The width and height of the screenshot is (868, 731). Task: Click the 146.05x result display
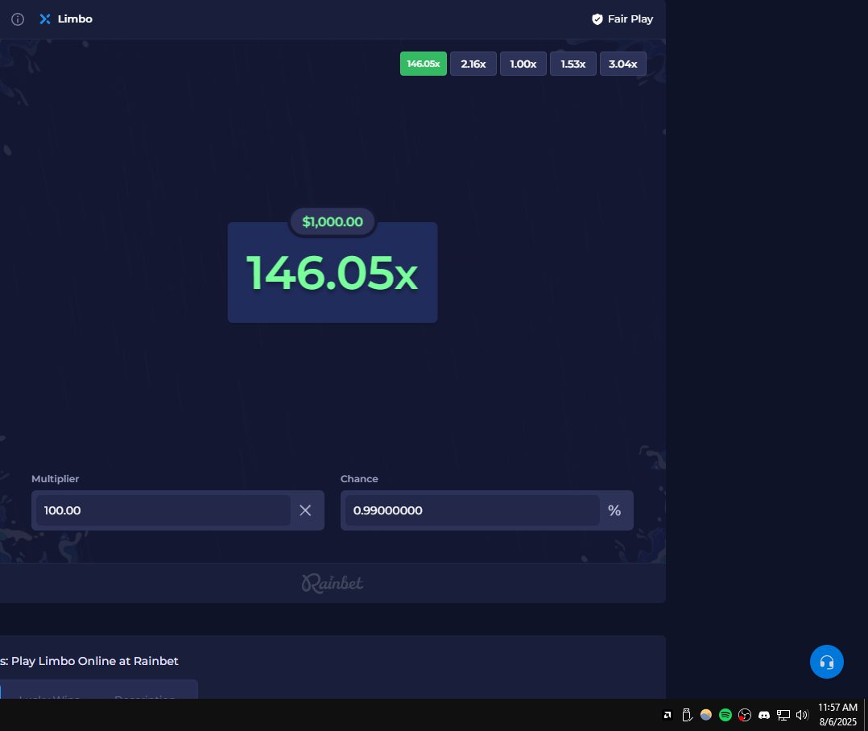[x=332, y=273]
